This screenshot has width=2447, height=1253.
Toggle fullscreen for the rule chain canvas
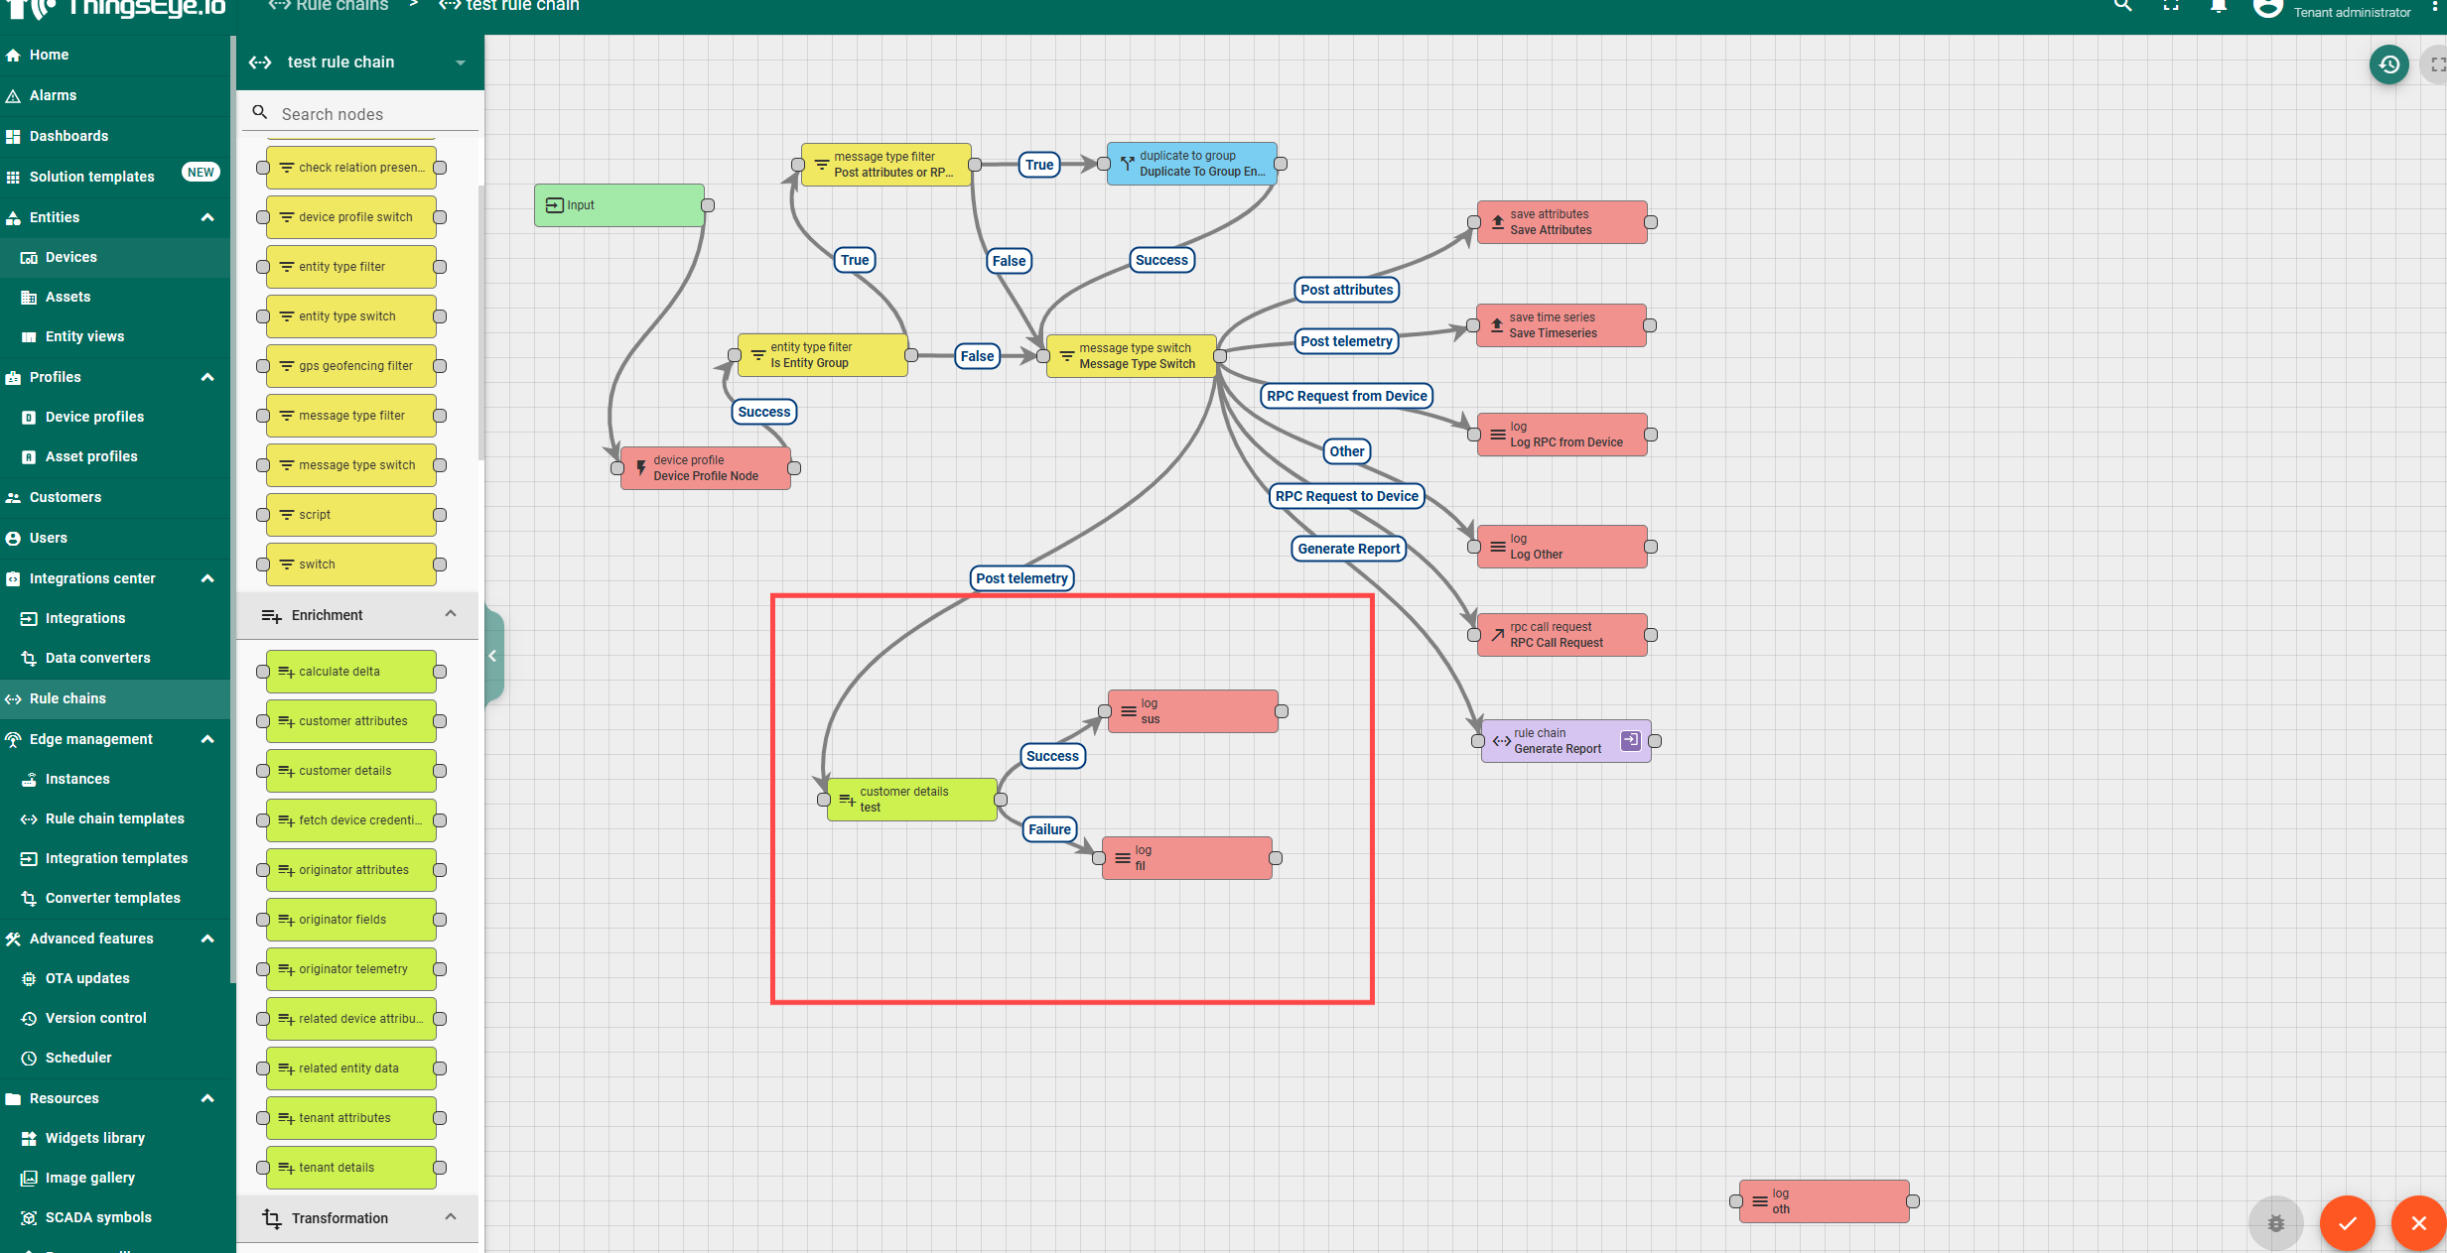[x=2436, y=65]
